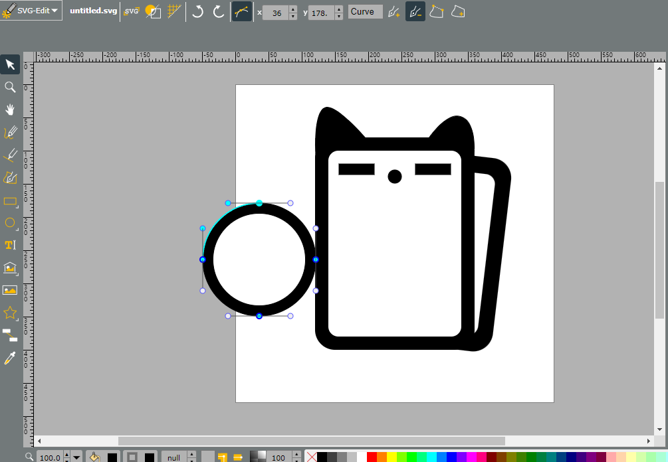
Task: Choose the Pan hand tool
Action: point(10,110)
